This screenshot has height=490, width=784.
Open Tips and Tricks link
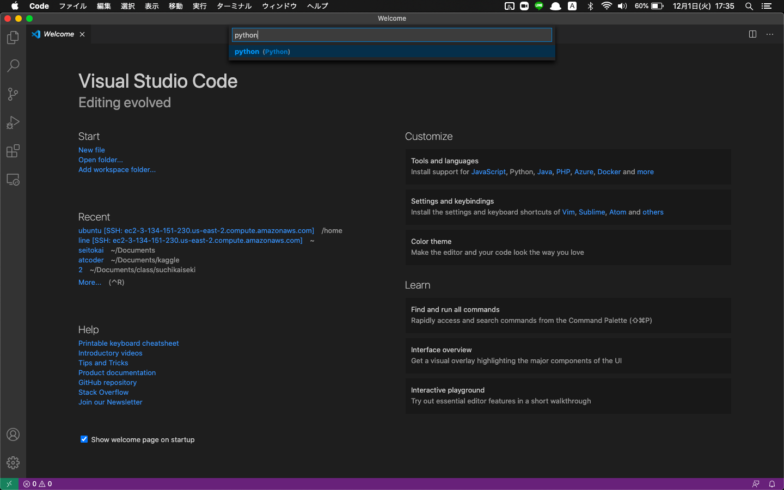[x=103, y=363]
